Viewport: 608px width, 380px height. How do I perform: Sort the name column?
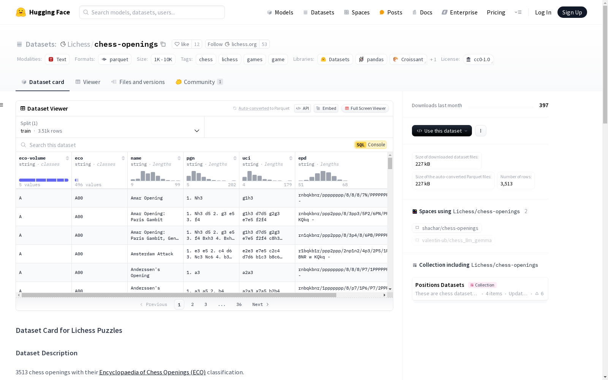[x=179, y=158]
